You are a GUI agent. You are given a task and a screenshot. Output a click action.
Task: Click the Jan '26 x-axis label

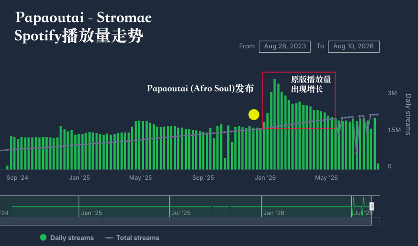coord(265,178)
